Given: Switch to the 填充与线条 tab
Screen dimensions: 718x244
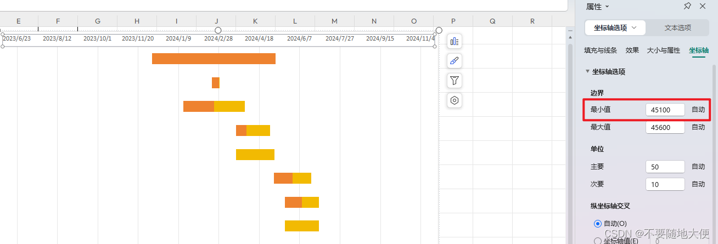Looking at the screenshot, I should coord(601,50).
